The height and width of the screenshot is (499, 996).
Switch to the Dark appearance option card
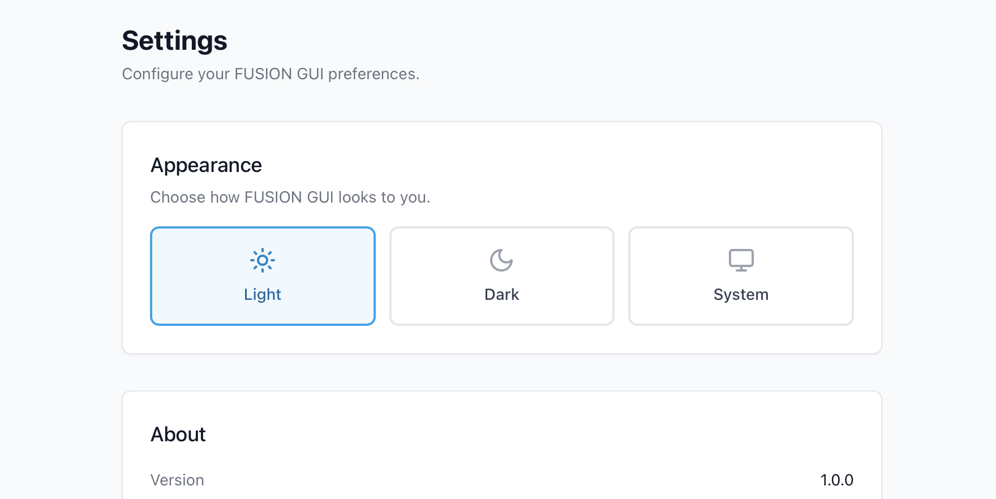(x=501, y=276)
